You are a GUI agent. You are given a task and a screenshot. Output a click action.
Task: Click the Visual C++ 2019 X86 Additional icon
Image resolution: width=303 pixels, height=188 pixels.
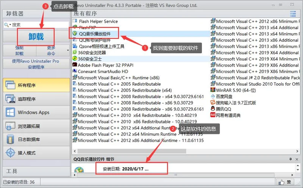[x=213, y=65]
